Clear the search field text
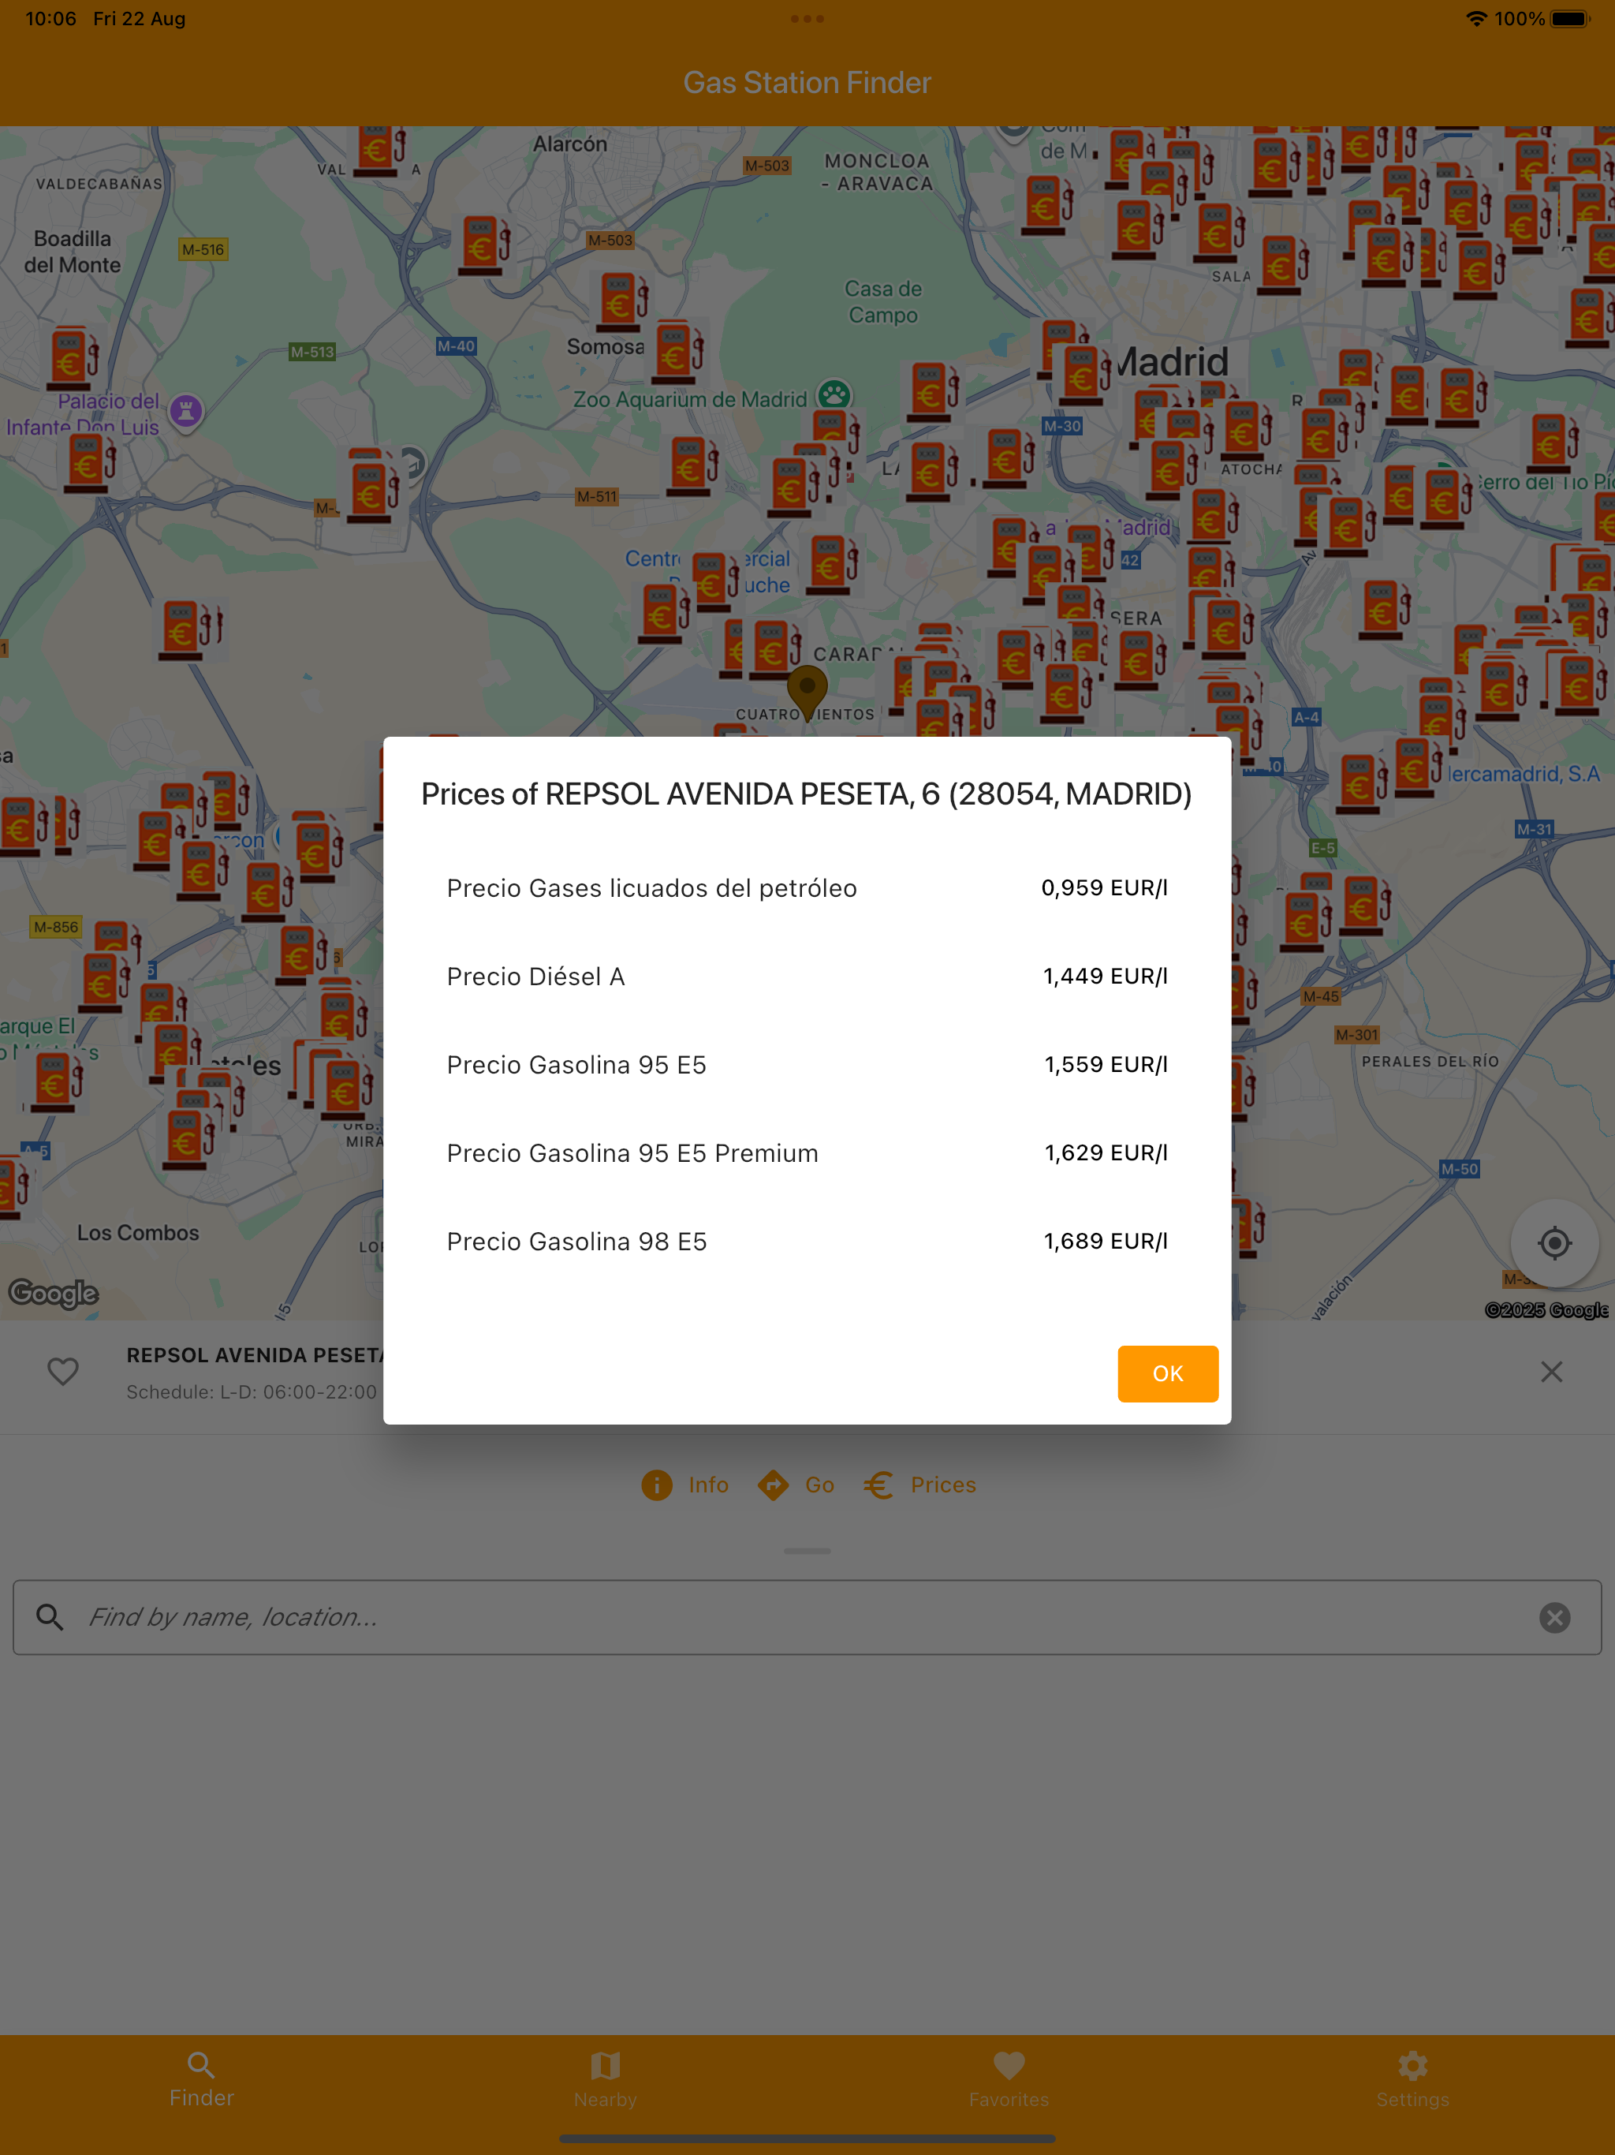Viewport: 1615px width, 2155px height. (x=1553, y=1617)
